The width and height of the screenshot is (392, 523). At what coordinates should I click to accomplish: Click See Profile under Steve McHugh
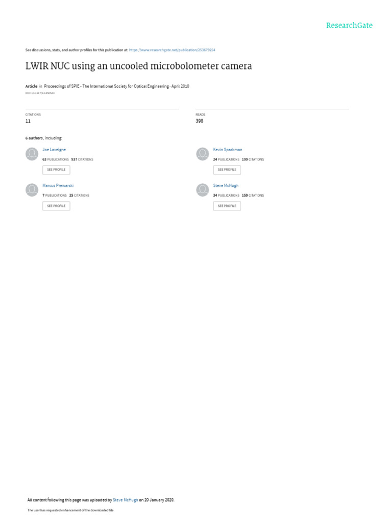tap(227, 206)
